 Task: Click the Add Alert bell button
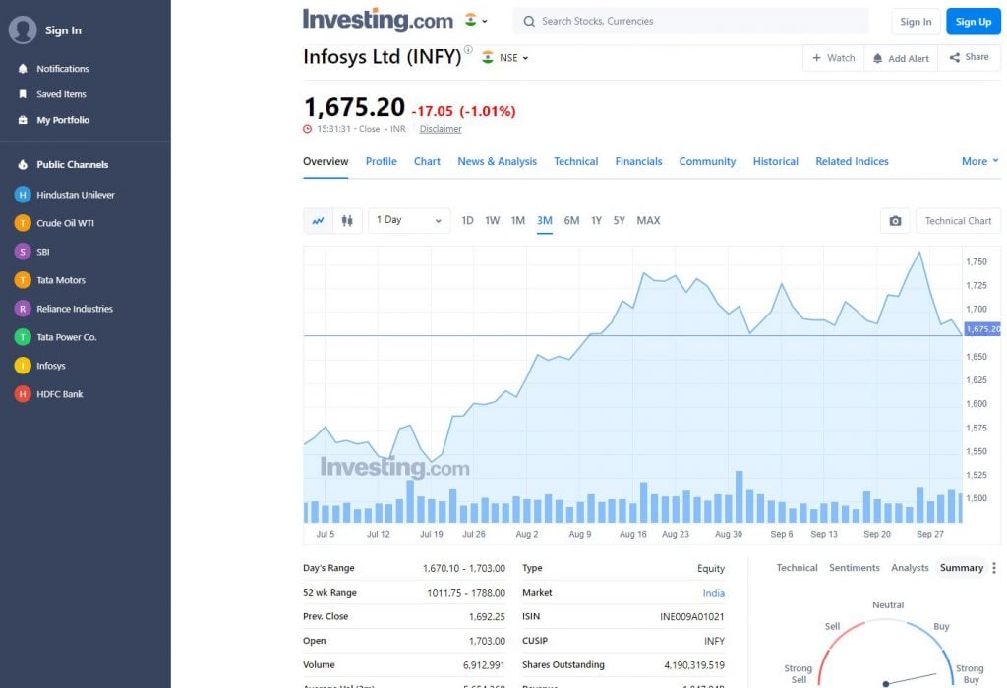pyautogui.click(x=901, y=58)
